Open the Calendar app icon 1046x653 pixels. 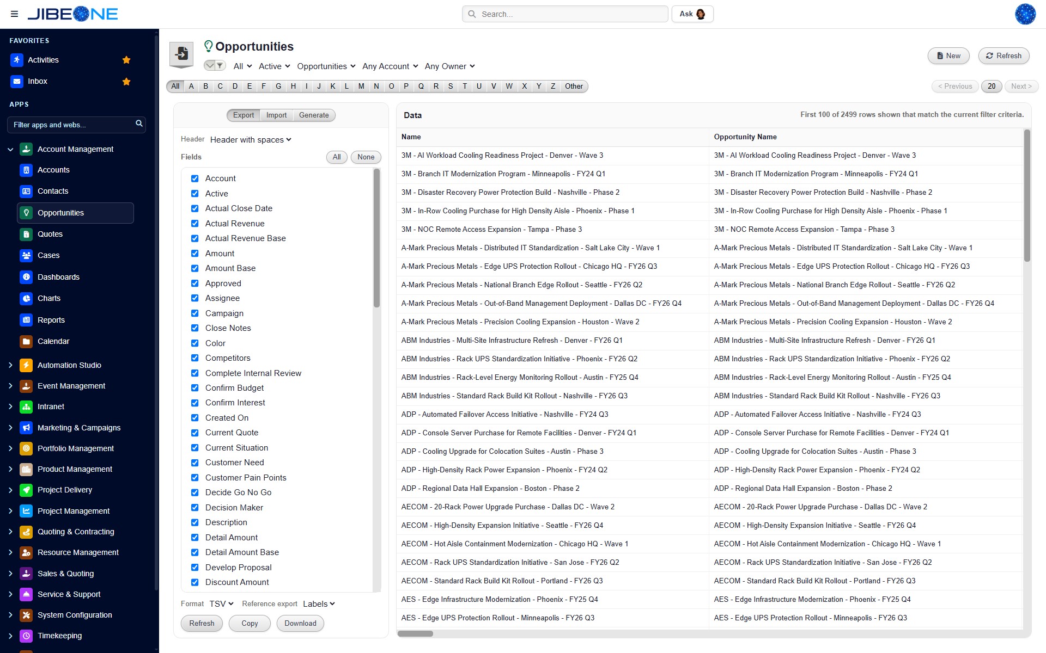(x=26, y=341)
